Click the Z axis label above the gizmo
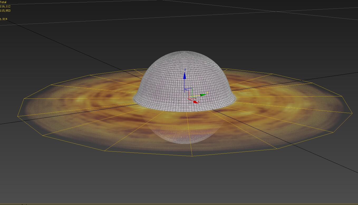 (x=185, y=70)
